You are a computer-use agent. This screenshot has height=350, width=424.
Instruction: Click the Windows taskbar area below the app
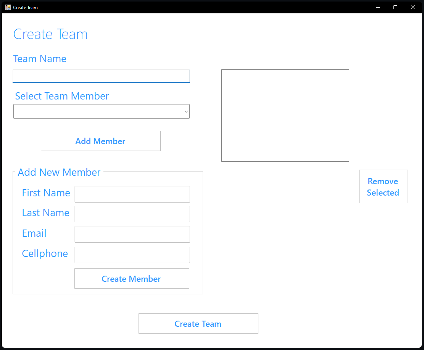[212, 347]
